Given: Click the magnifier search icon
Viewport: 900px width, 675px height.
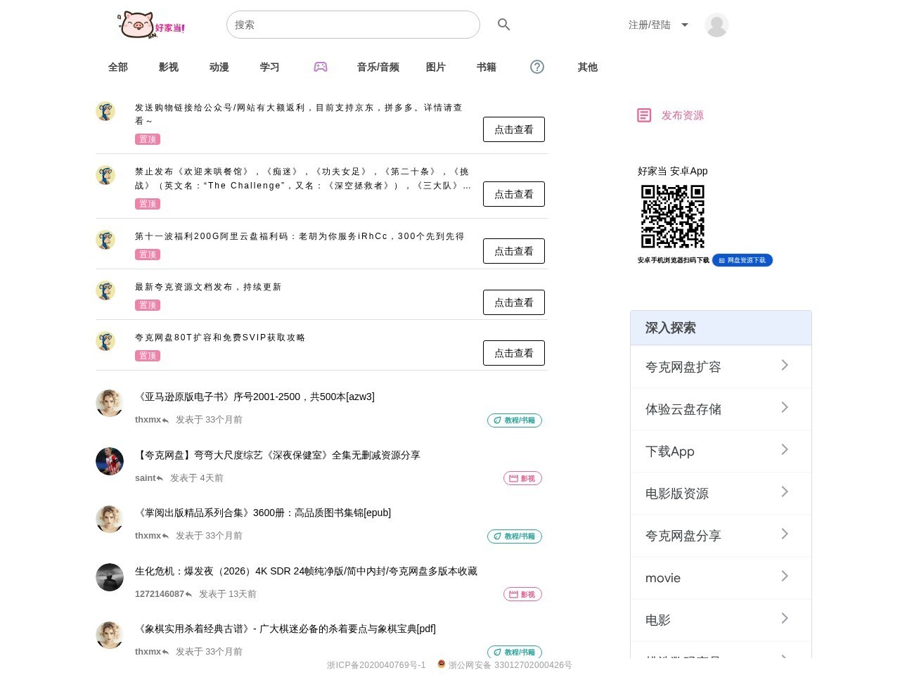Looking at the screenshot, I should pyautogui.click(x=503, y=25).
